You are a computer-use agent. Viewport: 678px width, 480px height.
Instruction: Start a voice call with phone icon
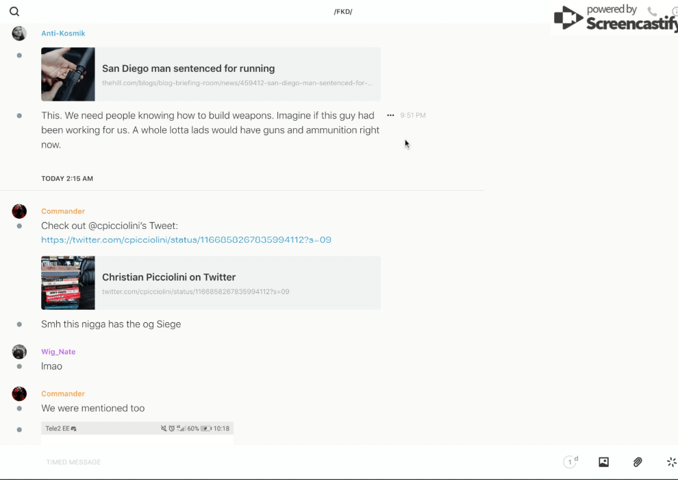click(652, 12)
